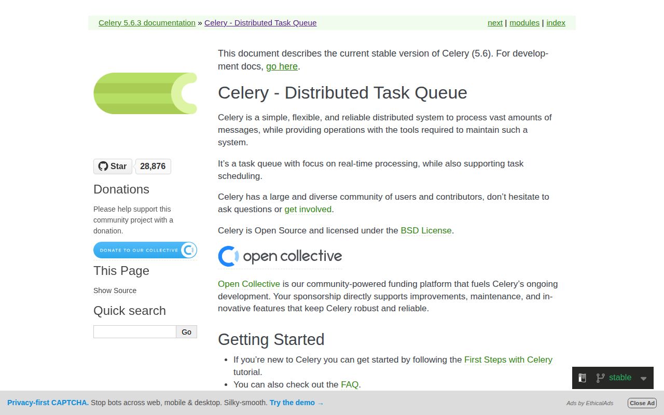Click the Celery logo image in the sidebar

pyautogui.click(x=145, y=93)
